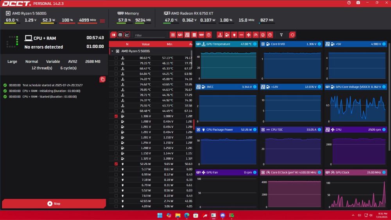Copy the test log using red clipboard icon
Screen dimensions: 391x220
102,79
